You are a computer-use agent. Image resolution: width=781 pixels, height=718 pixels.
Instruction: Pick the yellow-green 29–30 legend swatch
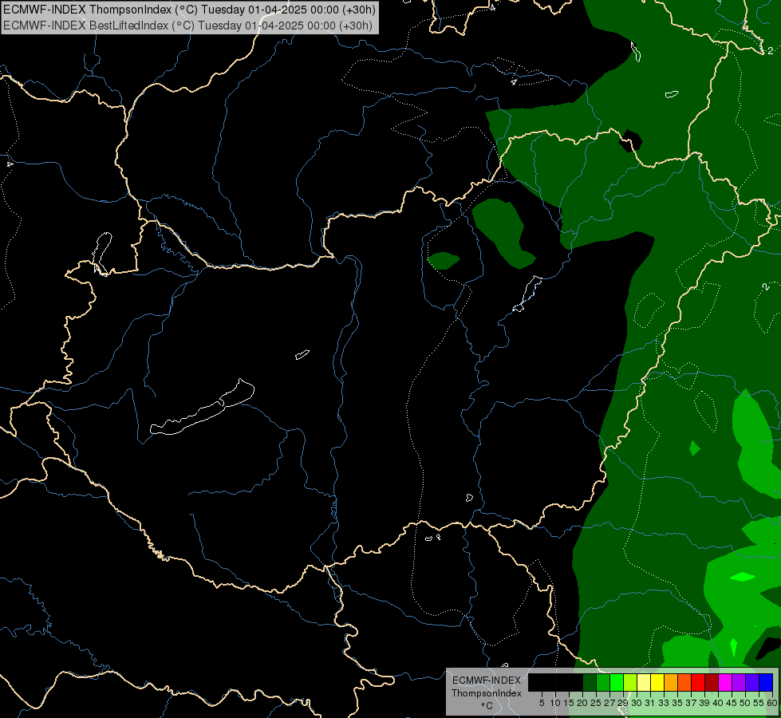630,682
